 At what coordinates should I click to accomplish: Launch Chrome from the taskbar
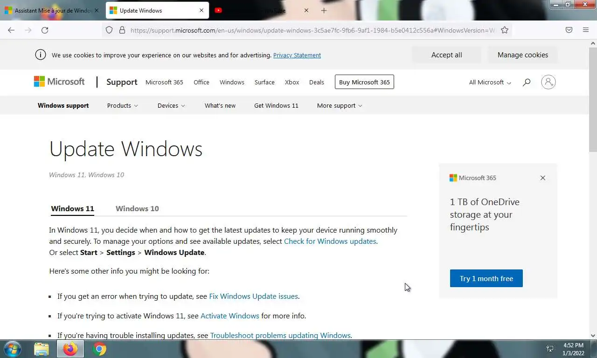(x=99, y=349)
